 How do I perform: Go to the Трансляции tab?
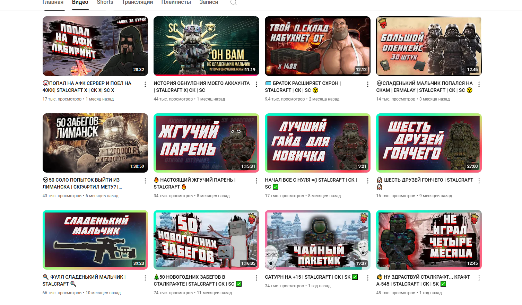pos(137,2)
